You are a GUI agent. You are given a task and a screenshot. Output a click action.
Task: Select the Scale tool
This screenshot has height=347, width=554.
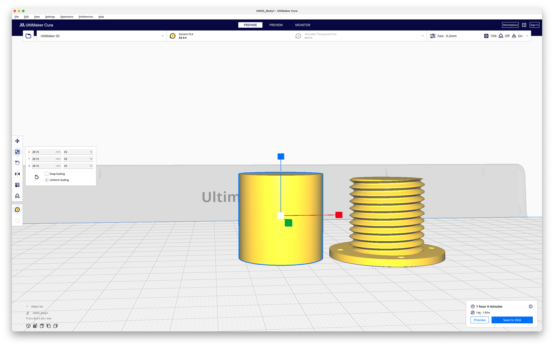(17, 152)
